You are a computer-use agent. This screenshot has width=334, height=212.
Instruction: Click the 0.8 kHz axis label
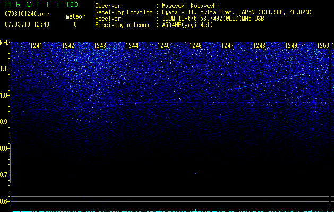(x=4, y=148)
